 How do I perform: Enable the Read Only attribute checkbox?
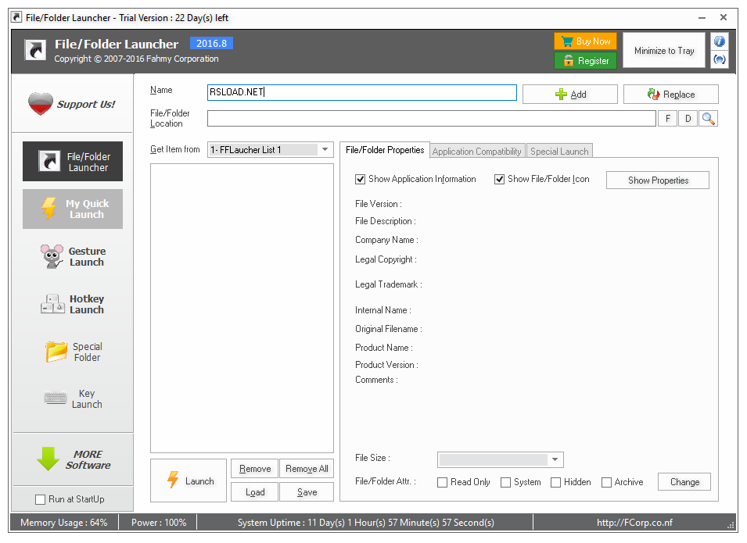tap(442, 483)
